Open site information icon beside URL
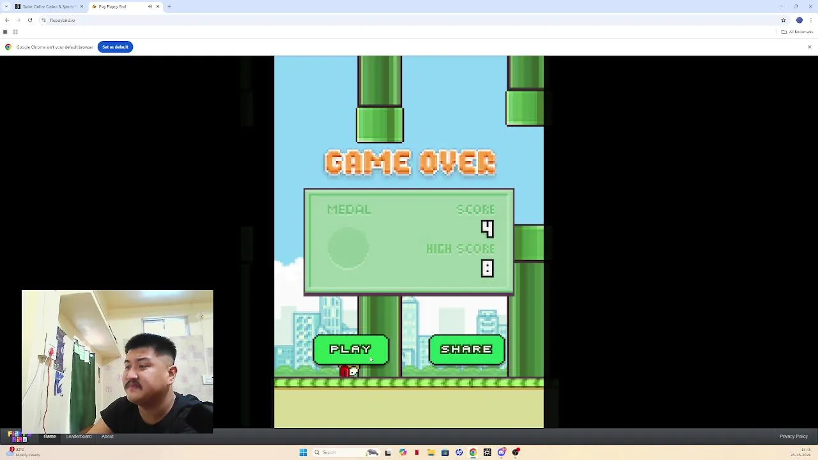The width and height of the screenshot is (818, 460). click(43, 20)
